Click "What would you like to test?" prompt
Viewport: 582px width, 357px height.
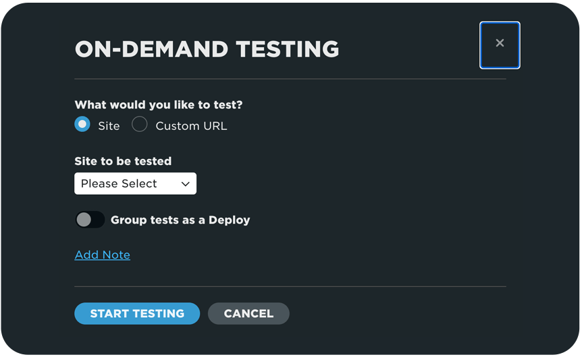pyautogui.click(x=158, y=105)
